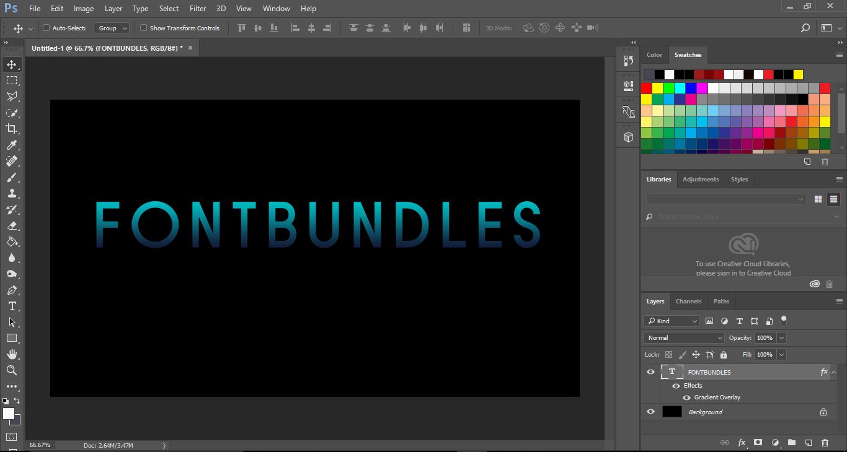
Task: Select the Rectangular Marquee tool
Action: [x=12, y=80]
